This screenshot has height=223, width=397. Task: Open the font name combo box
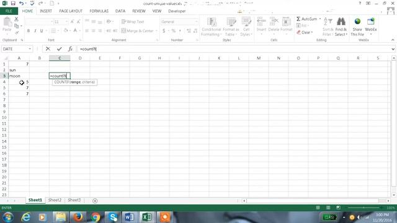click(39, 22)
